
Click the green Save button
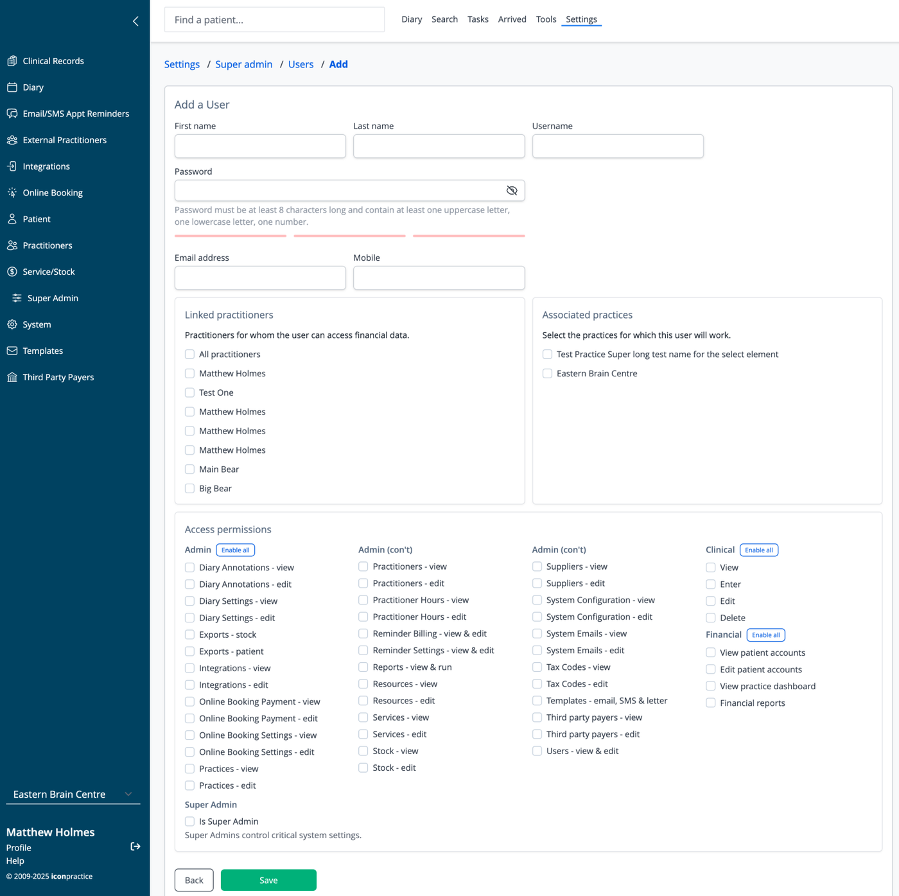[x=268, y=880]
